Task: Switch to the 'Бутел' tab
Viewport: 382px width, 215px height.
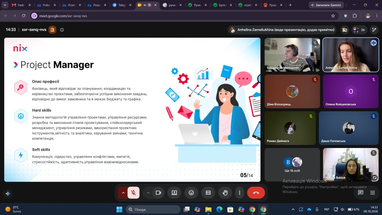Action: (222, 5)
